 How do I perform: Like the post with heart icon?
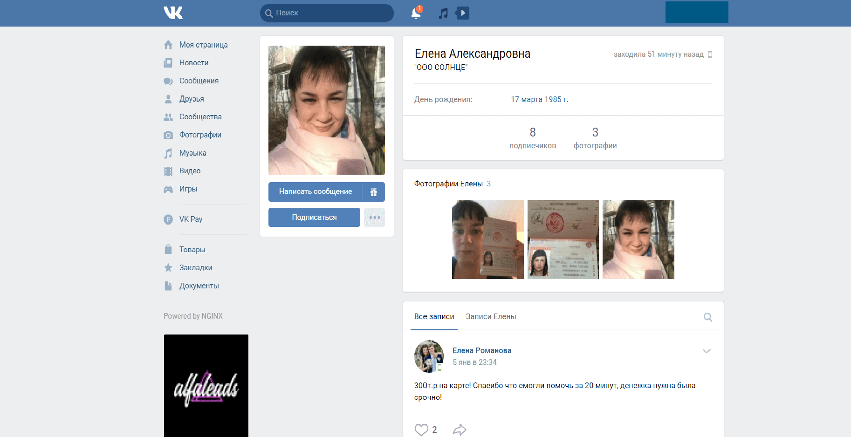[421, 430]
